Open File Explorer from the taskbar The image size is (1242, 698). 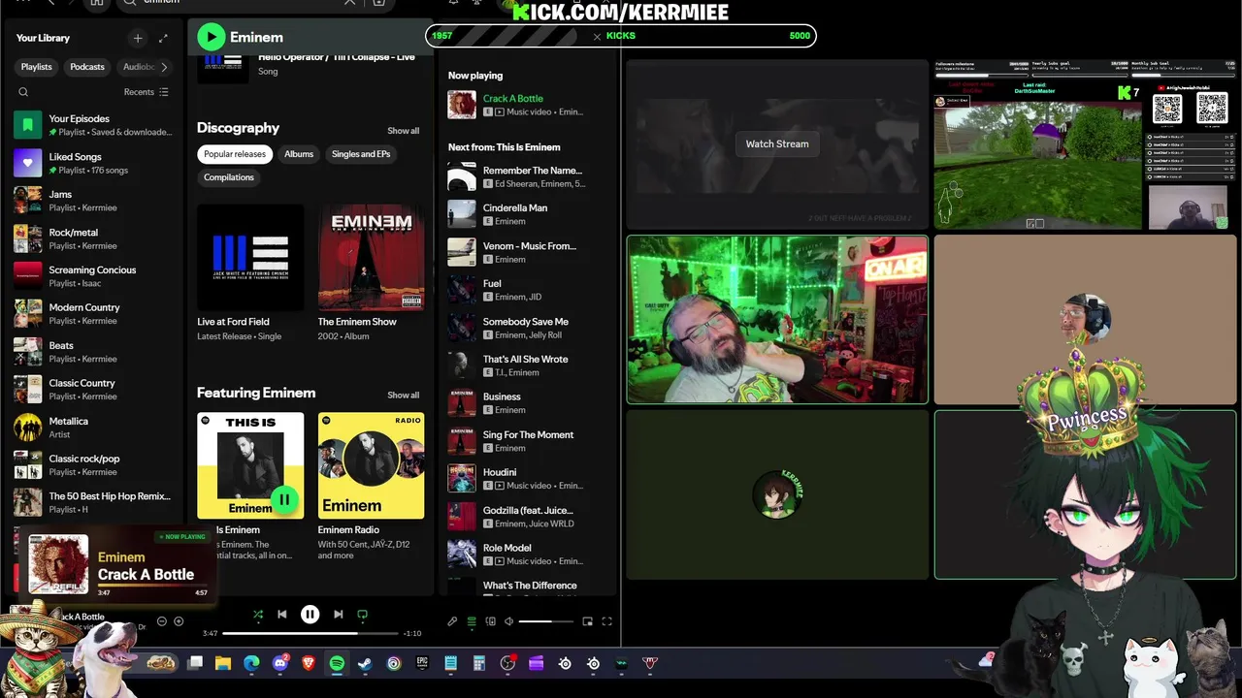coord(223,663)
